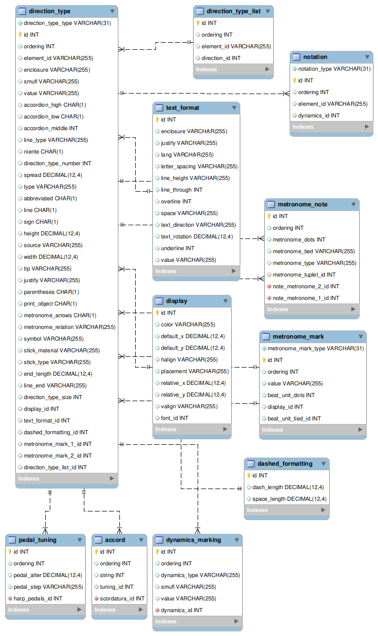Collapse the metronome_mark table using header arrow
This screenshot has width=378, height=636.
[360, 337]
